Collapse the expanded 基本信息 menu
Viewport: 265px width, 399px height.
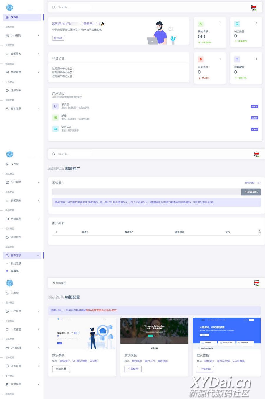tap(38, 256)
